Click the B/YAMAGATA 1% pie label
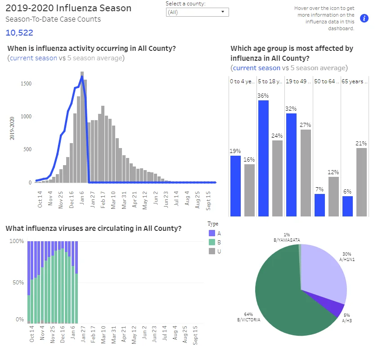 pos(287,237)
